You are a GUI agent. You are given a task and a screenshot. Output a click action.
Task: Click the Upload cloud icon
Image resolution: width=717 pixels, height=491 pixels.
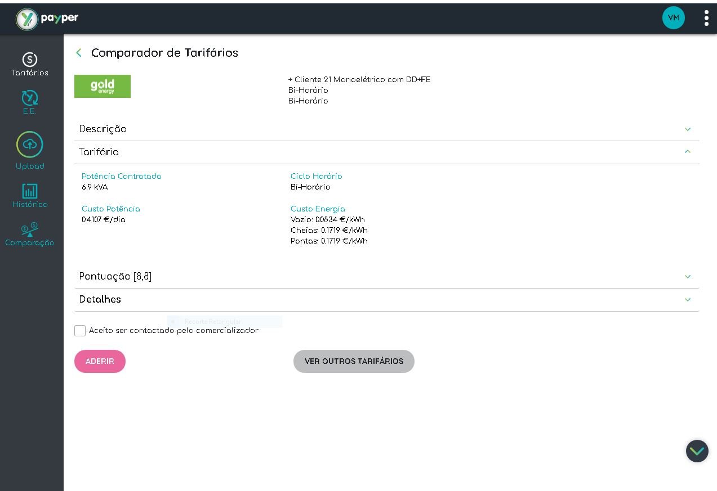(x=30, y=145)
